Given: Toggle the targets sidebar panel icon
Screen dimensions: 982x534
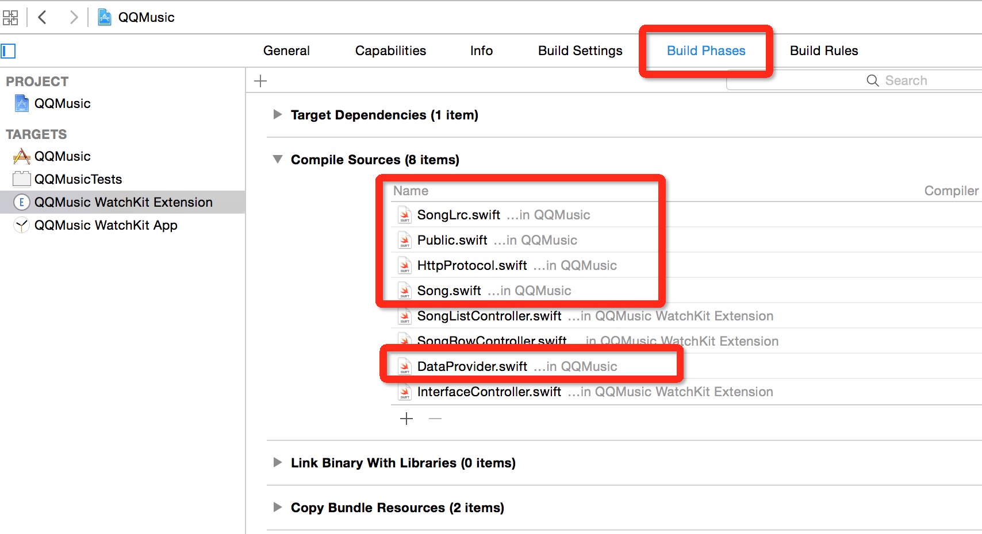Looking at the screenshot, I should (8, 51).
